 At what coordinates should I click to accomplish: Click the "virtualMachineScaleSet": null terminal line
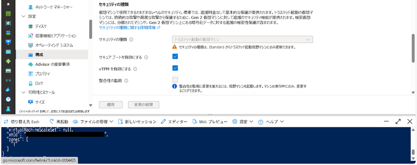[40, 130]
